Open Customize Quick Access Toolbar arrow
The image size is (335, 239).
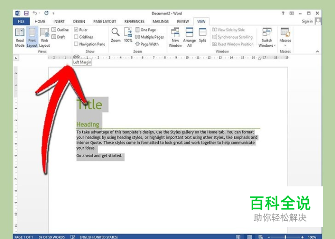click(53, 14)
